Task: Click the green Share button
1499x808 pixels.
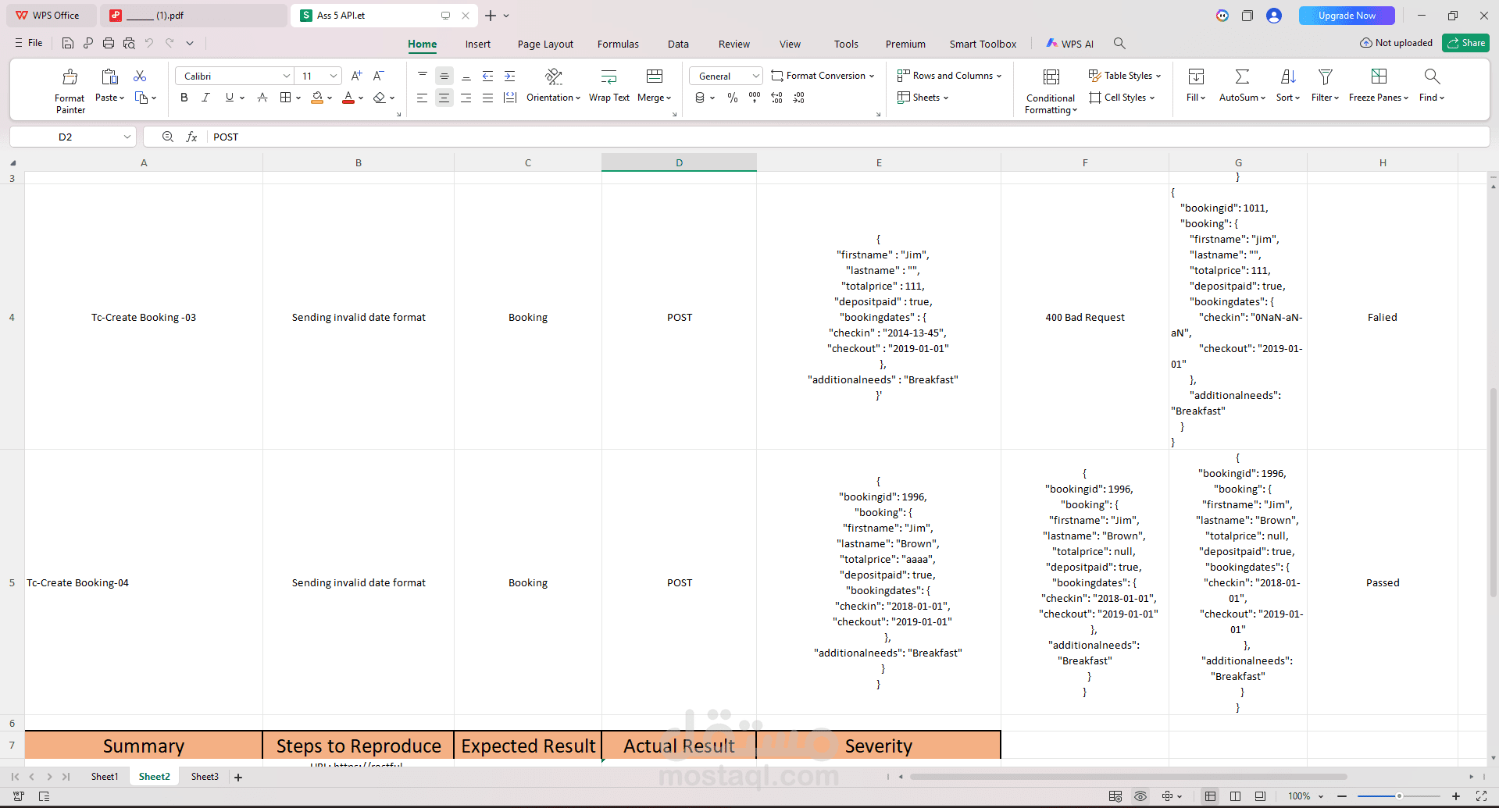Action: (x=1466, y=43)
